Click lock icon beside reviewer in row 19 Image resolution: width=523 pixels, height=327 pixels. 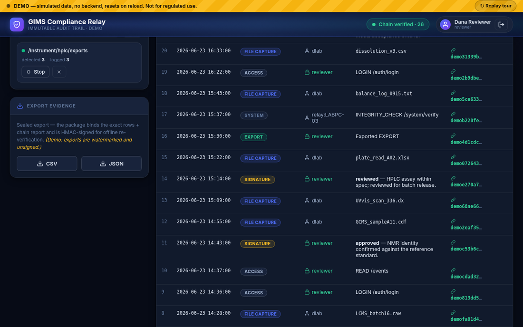point(307,72)
